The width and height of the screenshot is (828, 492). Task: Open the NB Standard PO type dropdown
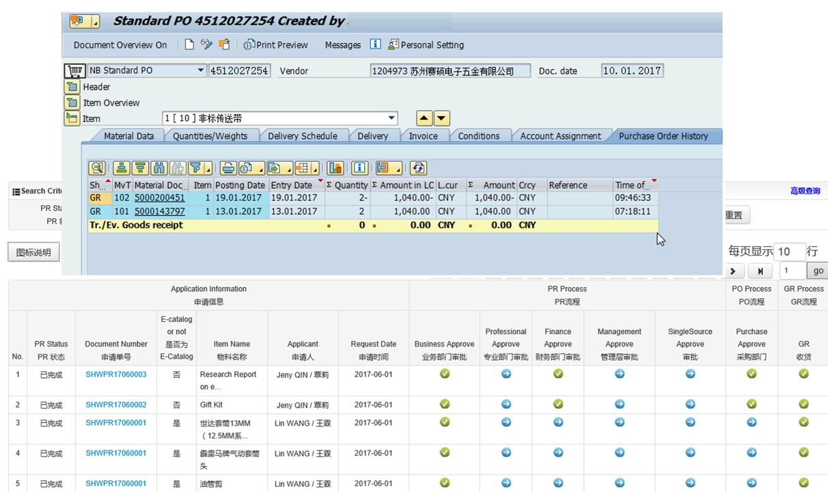pos(201,70)
